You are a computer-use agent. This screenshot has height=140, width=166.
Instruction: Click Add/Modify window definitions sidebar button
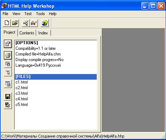coord(8,64)
